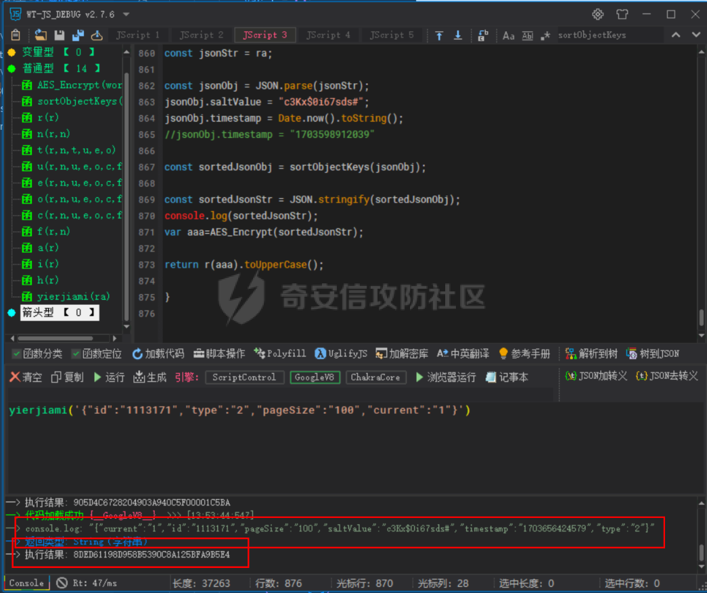Click the paste clipboard icon in toolbar
This screenshot has height=593, width=707.
click(x=16, y=35)
